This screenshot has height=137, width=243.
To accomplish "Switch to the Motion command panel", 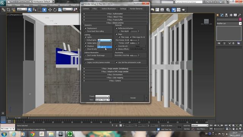I will point(231,15).
